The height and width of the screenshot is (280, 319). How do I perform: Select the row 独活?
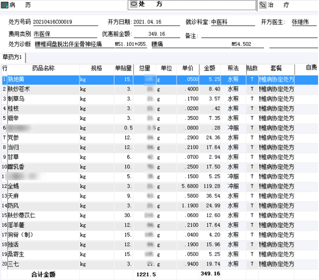point(160,245)
